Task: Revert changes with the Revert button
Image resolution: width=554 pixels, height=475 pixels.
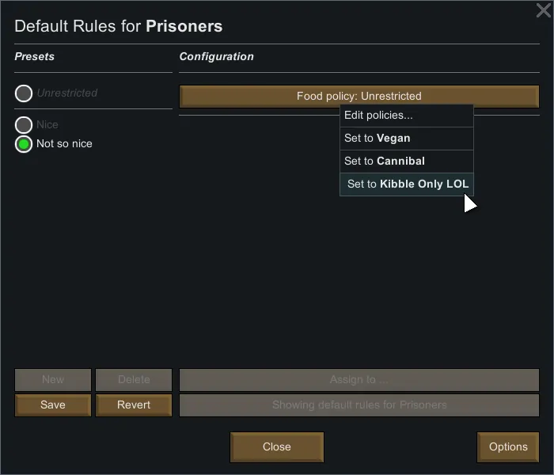Action: pyautogui.click(x=134, y=405)
